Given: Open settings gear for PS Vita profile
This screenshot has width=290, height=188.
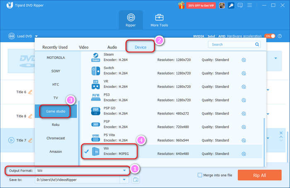Looking at the screenshot, I should coord(244,140).
